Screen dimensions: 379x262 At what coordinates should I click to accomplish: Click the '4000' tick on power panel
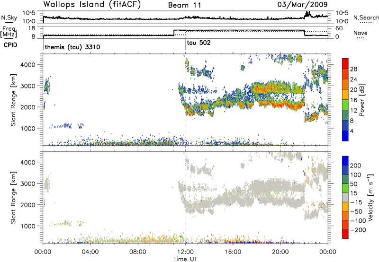tap(29, 65)
